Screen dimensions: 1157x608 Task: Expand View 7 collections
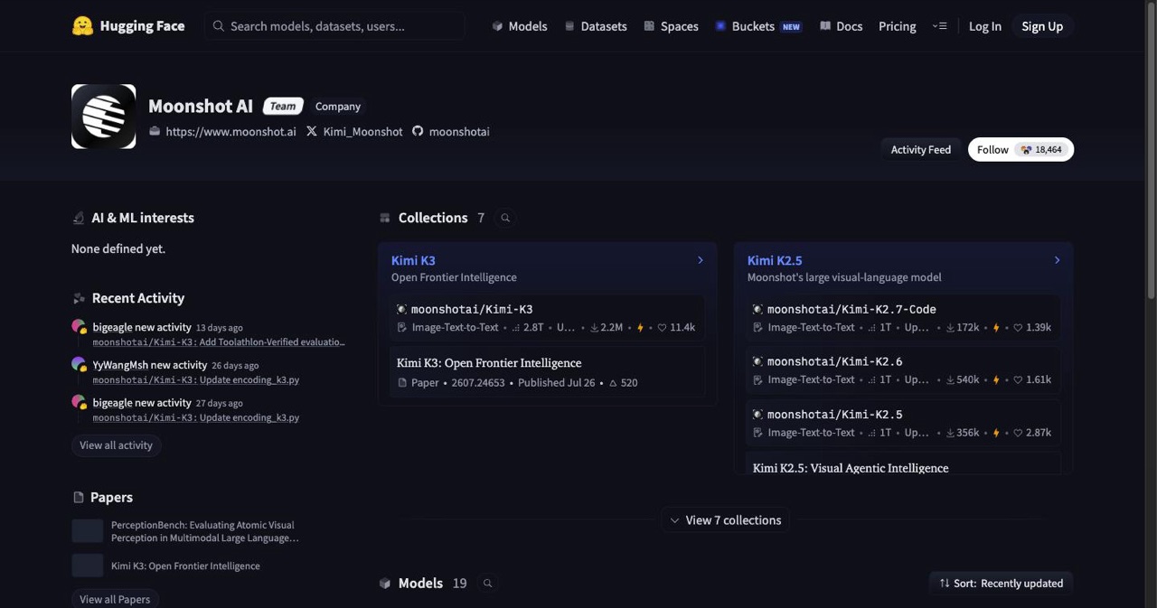pos(725,520)
